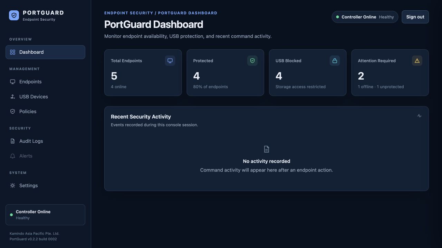The height and width of the screenshot is (248, 442).
Task: Click the green status dot in sidebar controller card
Action: 11,215
